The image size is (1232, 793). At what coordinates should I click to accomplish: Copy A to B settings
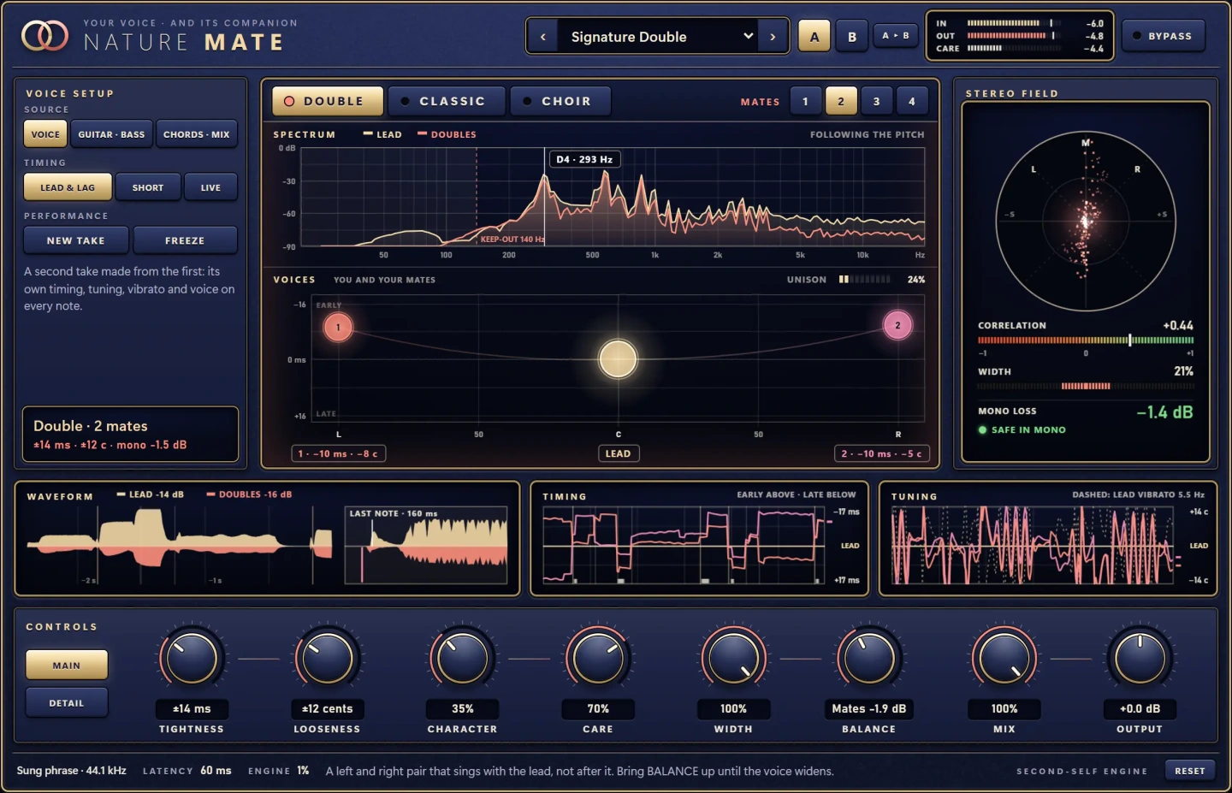[x=896, y=35]
